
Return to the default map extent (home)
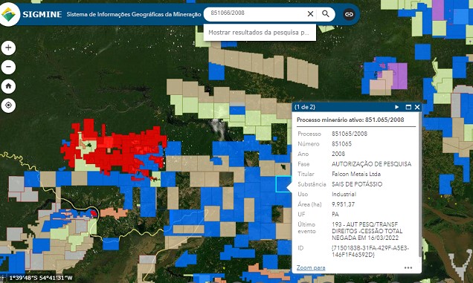(x=8, y=86)
